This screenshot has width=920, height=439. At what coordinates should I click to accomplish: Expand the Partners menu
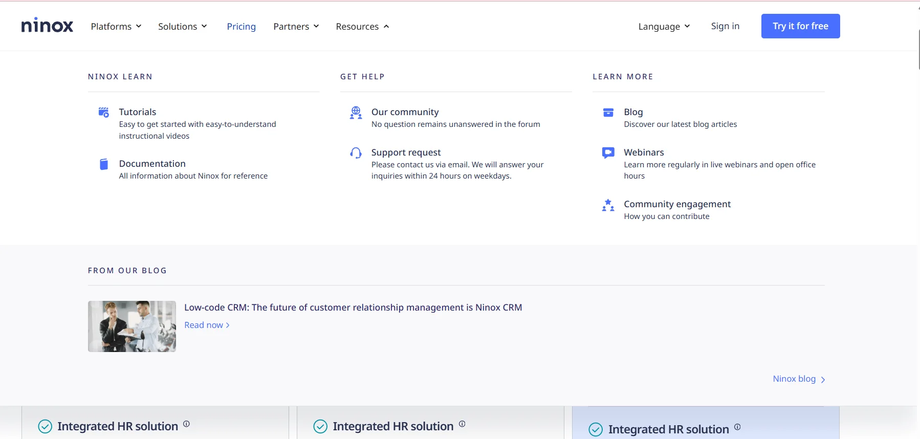tap(296, 27)
